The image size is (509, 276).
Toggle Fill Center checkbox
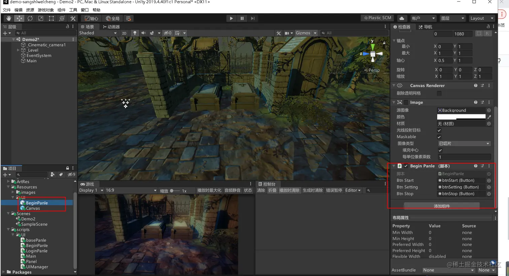click(440, 150)
